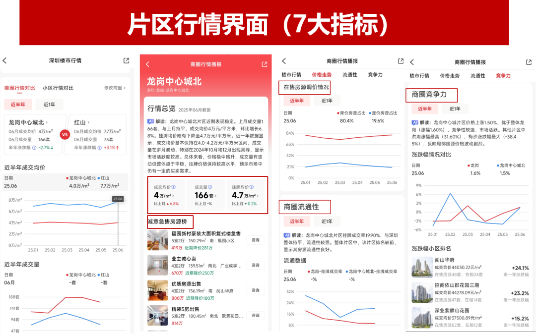
Task: Open the 红山 card chevron
Action: point(88,122)
